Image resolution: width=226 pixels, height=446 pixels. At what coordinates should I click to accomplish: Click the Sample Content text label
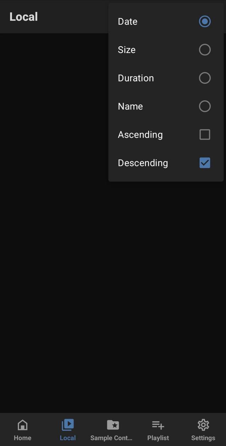coord(112,438)
